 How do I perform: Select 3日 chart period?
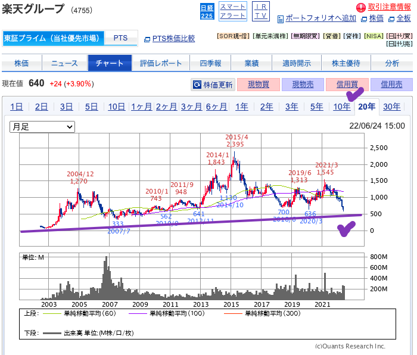coord(67,107)
